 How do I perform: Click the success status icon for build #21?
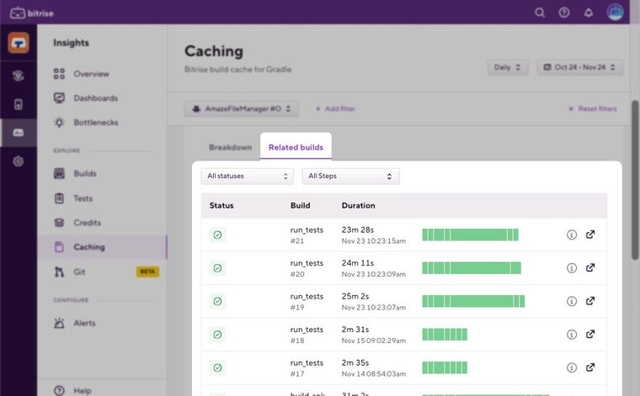[217, 235]
